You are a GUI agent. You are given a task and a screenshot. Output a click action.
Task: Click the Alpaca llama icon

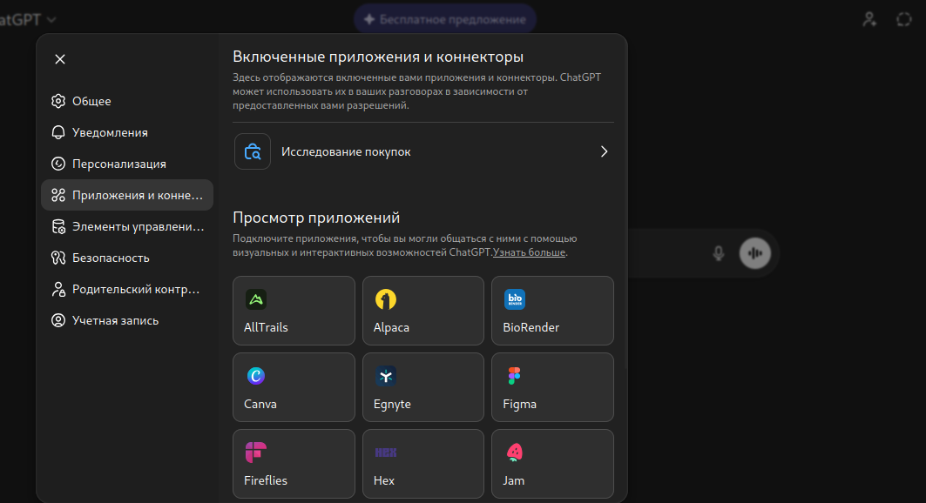[386, 299]
